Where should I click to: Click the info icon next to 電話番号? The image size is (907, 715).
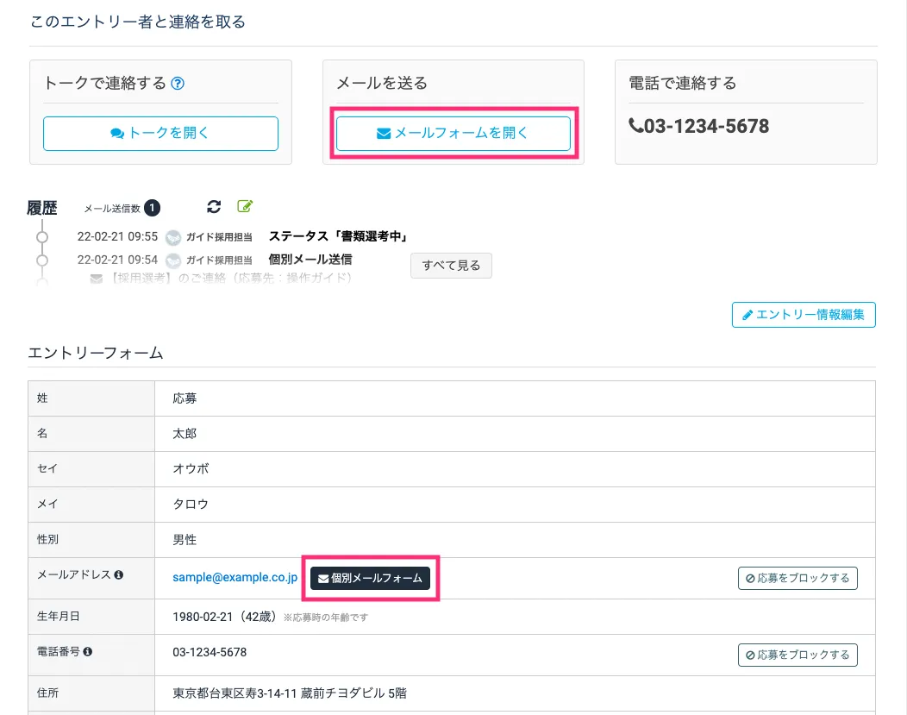[87, 652]
